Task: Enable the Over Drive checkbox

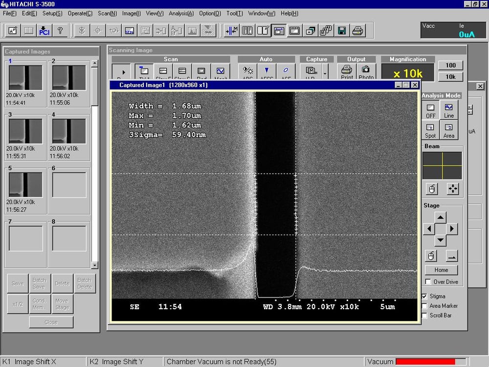Action: [428, 282]
